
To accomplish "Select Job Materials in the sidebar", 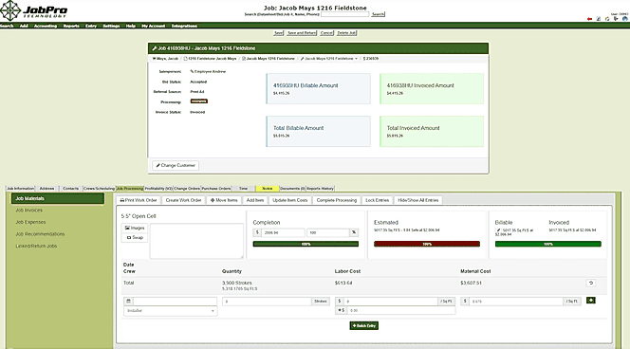I will click(x=58, y=198).
